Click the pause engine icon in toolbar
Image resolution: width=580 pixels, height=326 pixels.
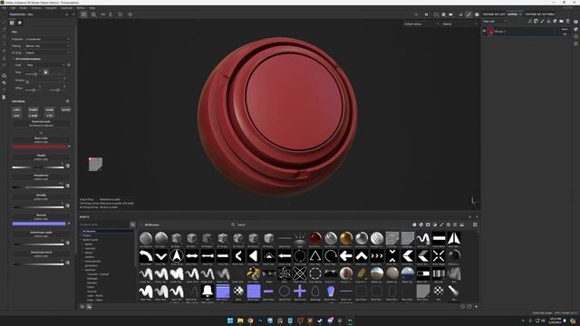[426, 14]
